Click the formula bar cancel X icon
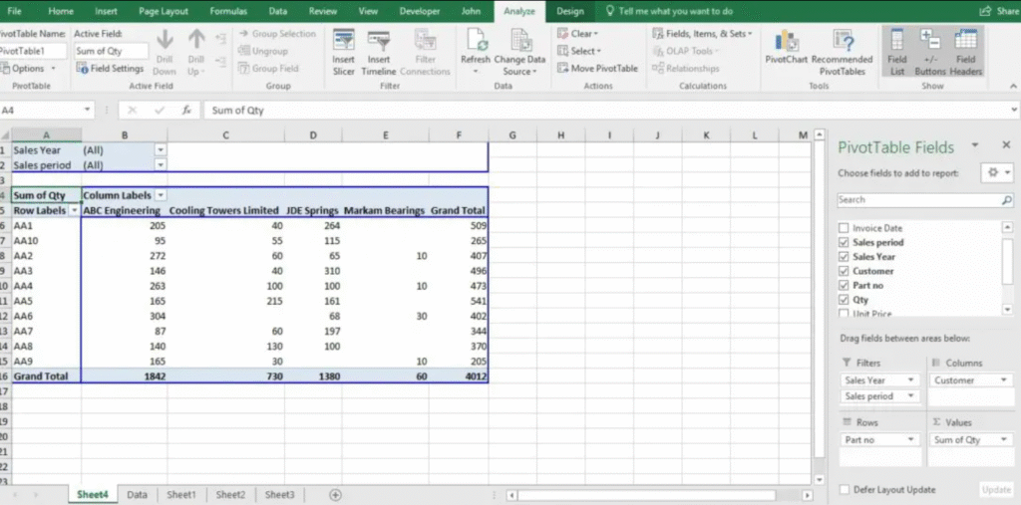Screen dimensions: 1021x505 (133, 111)
